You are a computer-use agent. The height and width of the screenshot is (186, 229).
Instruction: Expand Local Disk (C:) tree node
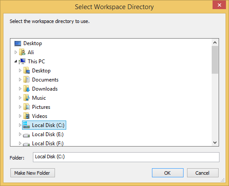click(20, 125)
